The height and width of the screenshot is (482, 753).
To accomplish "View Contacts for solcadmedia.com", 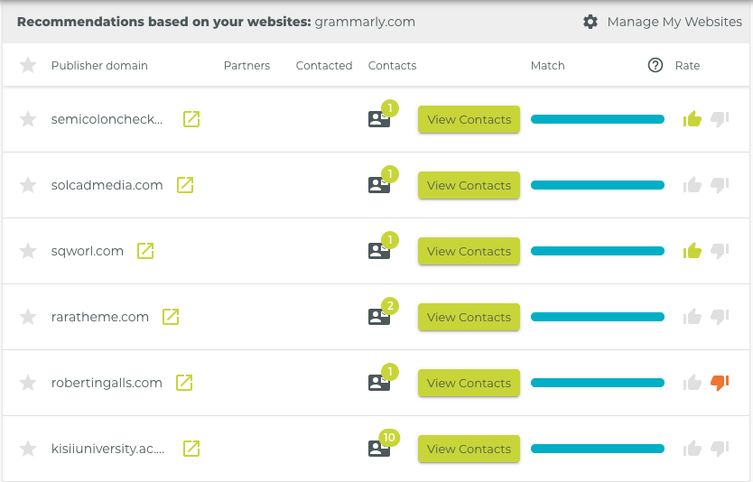I will click(x=469, y=185).
